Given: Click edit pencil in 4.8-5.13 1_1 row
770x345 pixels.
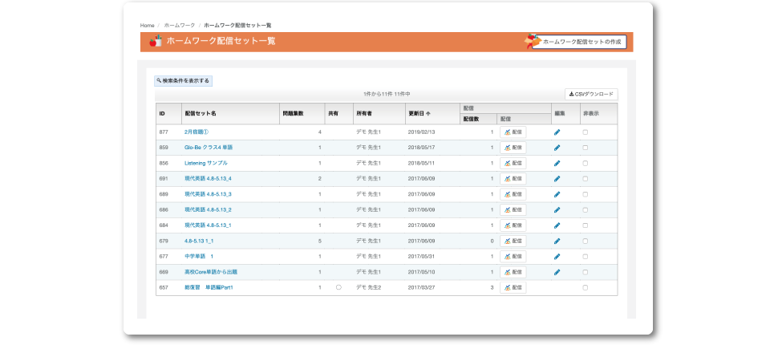Looking at the screenshot, I should click(557, 241).
